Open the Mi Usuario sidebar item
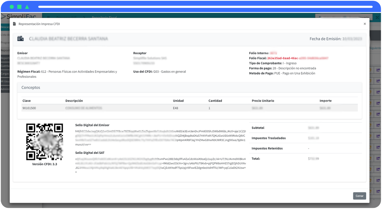382x209 pixels. [5, 81]
